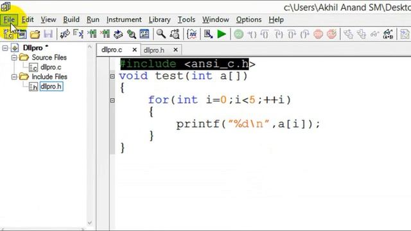This screenshot has height=231, width=411.
Task: Open the File menu
Action: pyautogui.click(x=9, y=20)
